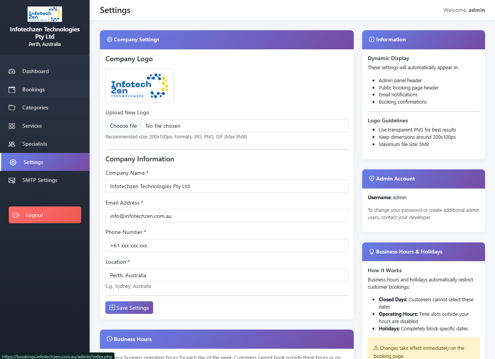Select Settings in the sidebar menu

pyautogui.click(x=32, y=162)
